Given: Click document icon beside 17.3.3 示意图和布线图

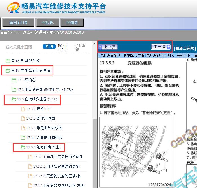Looking at the screenshot, I should (23, 128).
